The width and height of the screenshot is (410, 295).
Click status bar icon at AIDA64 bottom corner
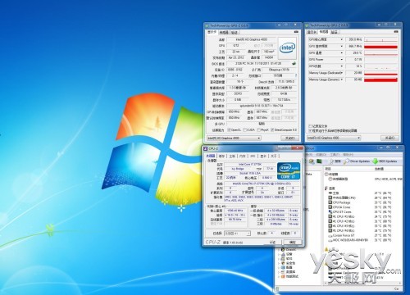pyautogui.click(x=276, y=289)
